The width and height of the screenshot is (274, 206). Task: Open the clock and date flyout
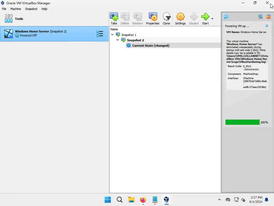(x=256, y=200)
